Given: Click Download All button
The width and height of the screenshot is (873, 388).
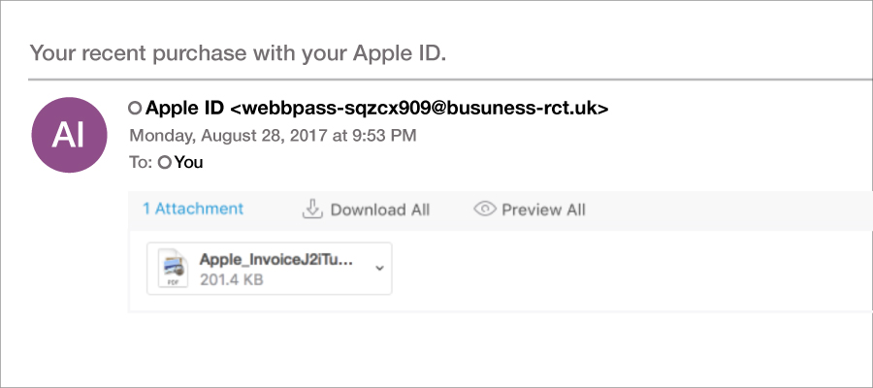Looking at the screenshot, I should click(366, 210).
